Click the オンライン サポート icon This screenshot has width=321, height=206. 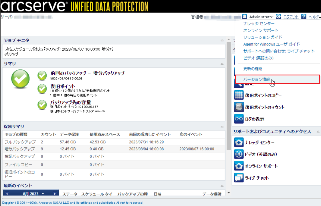[239, 166]
